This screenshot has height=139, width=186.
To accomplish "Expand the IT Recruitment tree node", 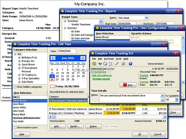I will 19,68.
